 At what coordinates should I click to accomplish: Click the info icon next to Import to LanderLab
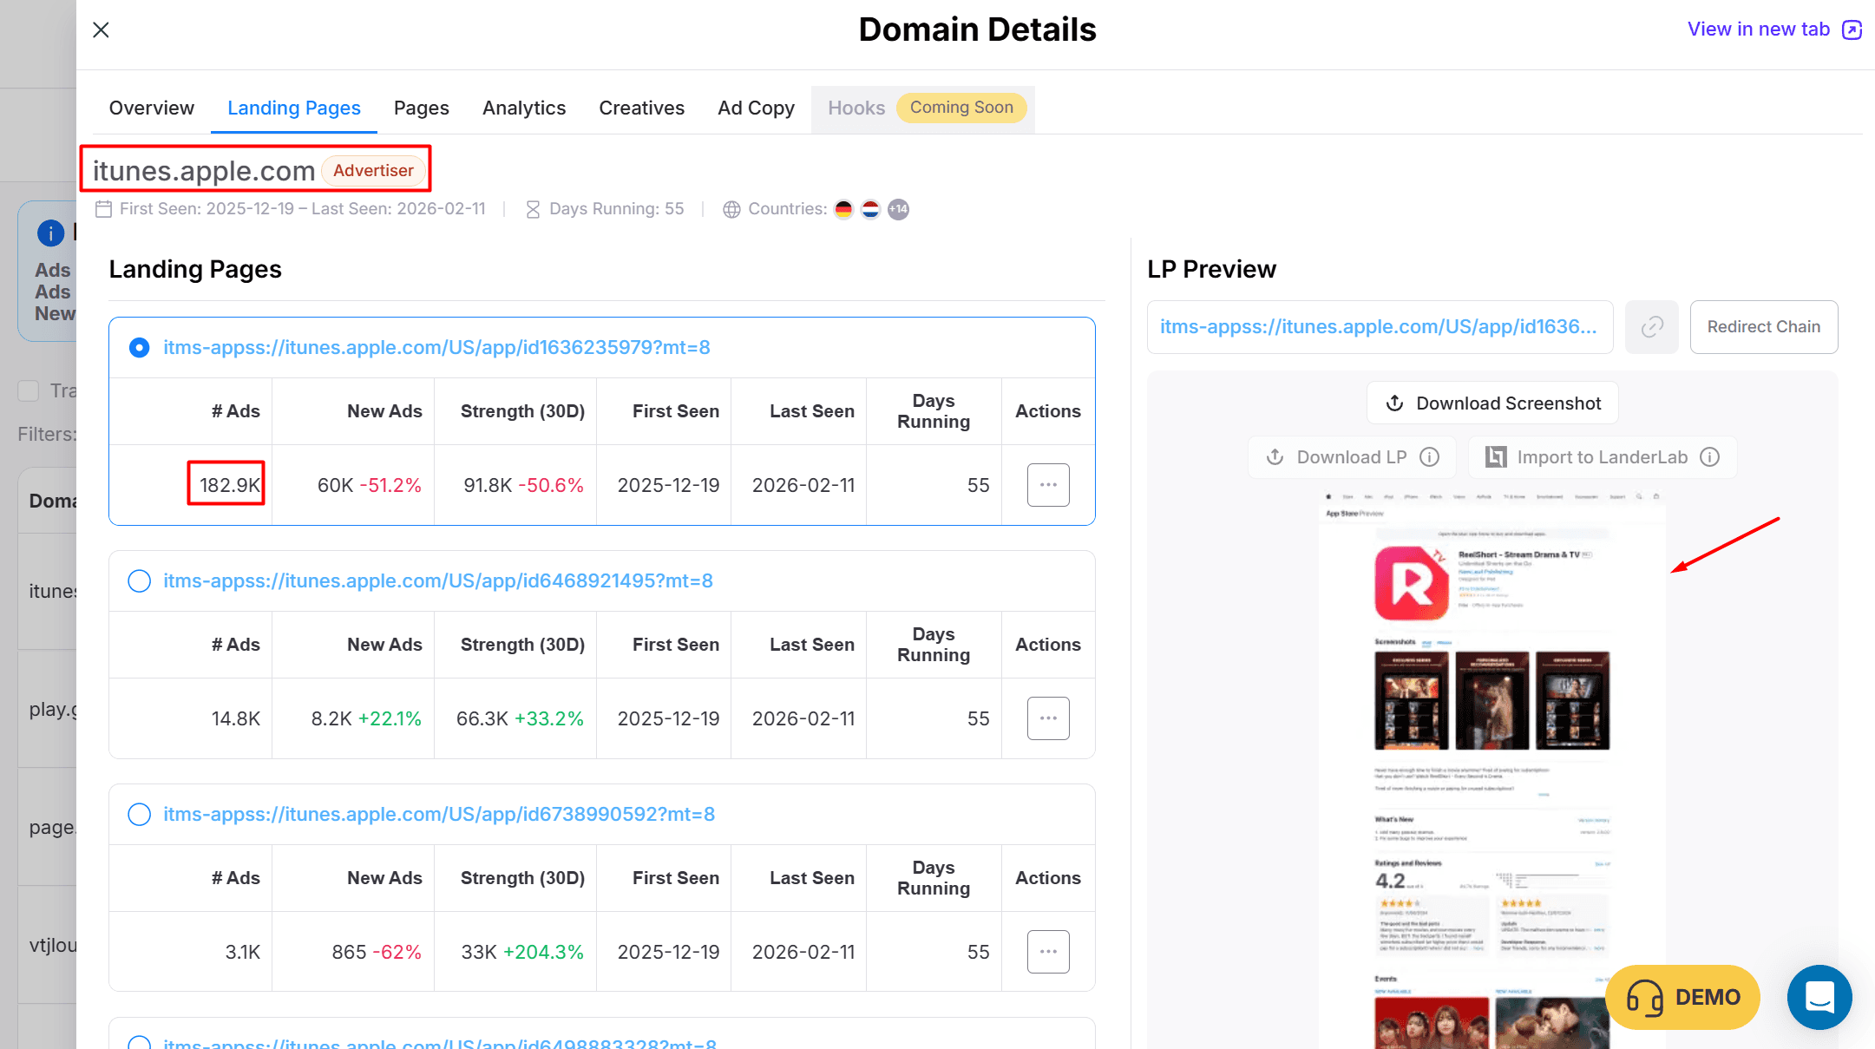(x=1709, y=457)
